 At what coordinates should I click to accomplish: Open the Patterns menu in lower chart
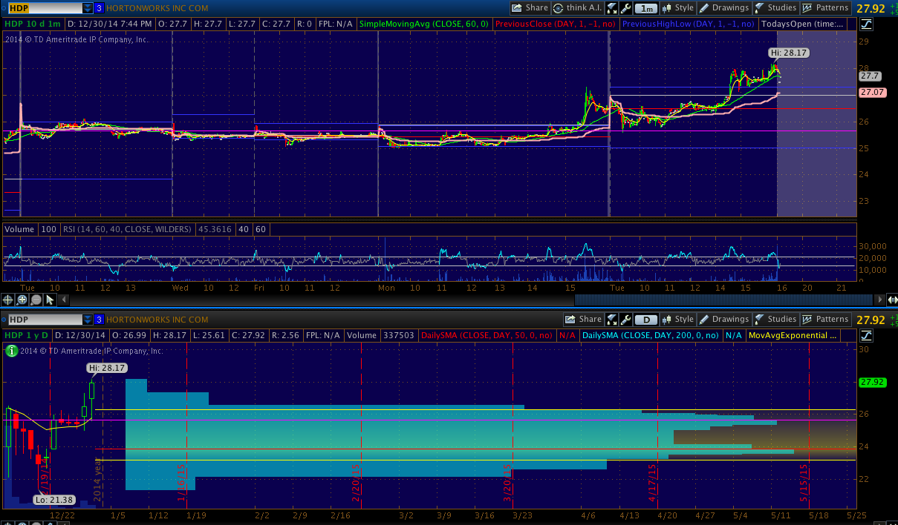pos(826,320)
